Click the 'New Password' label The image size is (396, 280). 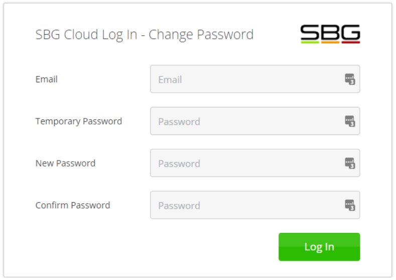pyautogui.click(x=65, y=164)
